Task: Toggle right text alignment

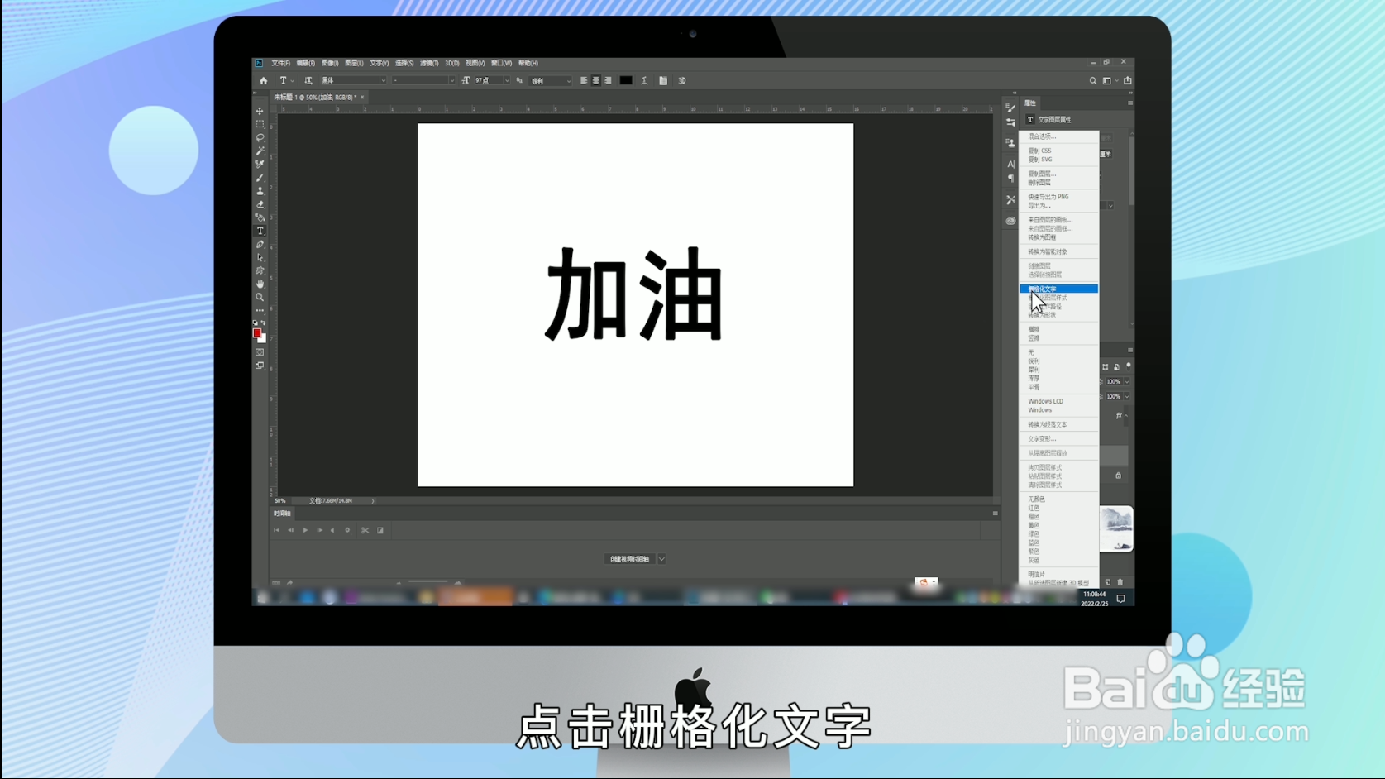Action: point(607,81)
